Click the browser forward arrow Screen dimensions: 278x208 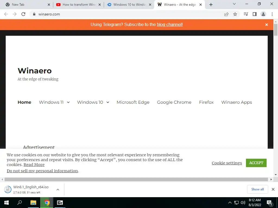coord(15,14)
